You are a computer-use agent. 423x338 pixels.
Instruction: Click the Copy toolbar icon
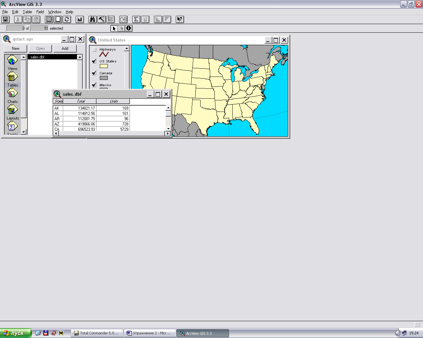[x=27, y=19]
